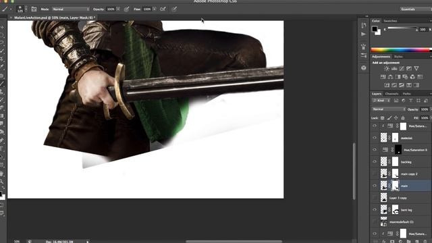Hide the main layer
Image resolution: width=432 pixels, height=243 pixels.
click(375, 186)
